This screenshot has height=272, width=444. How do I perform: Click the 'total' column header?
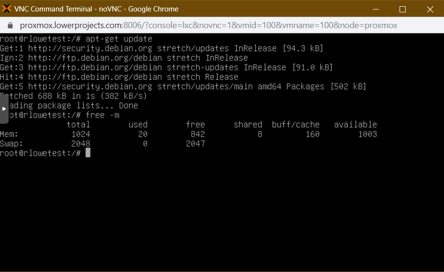[78, 124]
